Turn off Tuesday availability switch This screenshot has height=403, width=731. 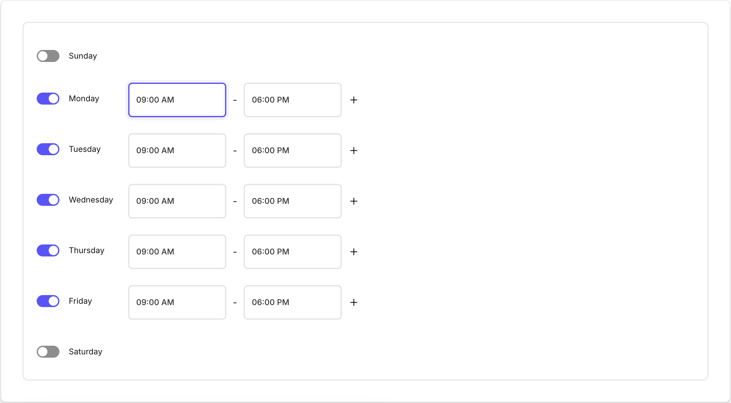[x=48, y=149]
